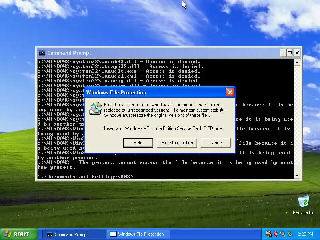The width and height of the screenshot is (320, 240).
Task: Switch to Command Prompt from the taskbar
Action: click(x=74, y=234)
